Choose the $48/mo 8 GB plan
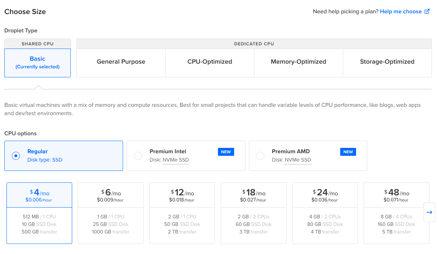Viewport: 438px width, 254px height. coord(396,213)
